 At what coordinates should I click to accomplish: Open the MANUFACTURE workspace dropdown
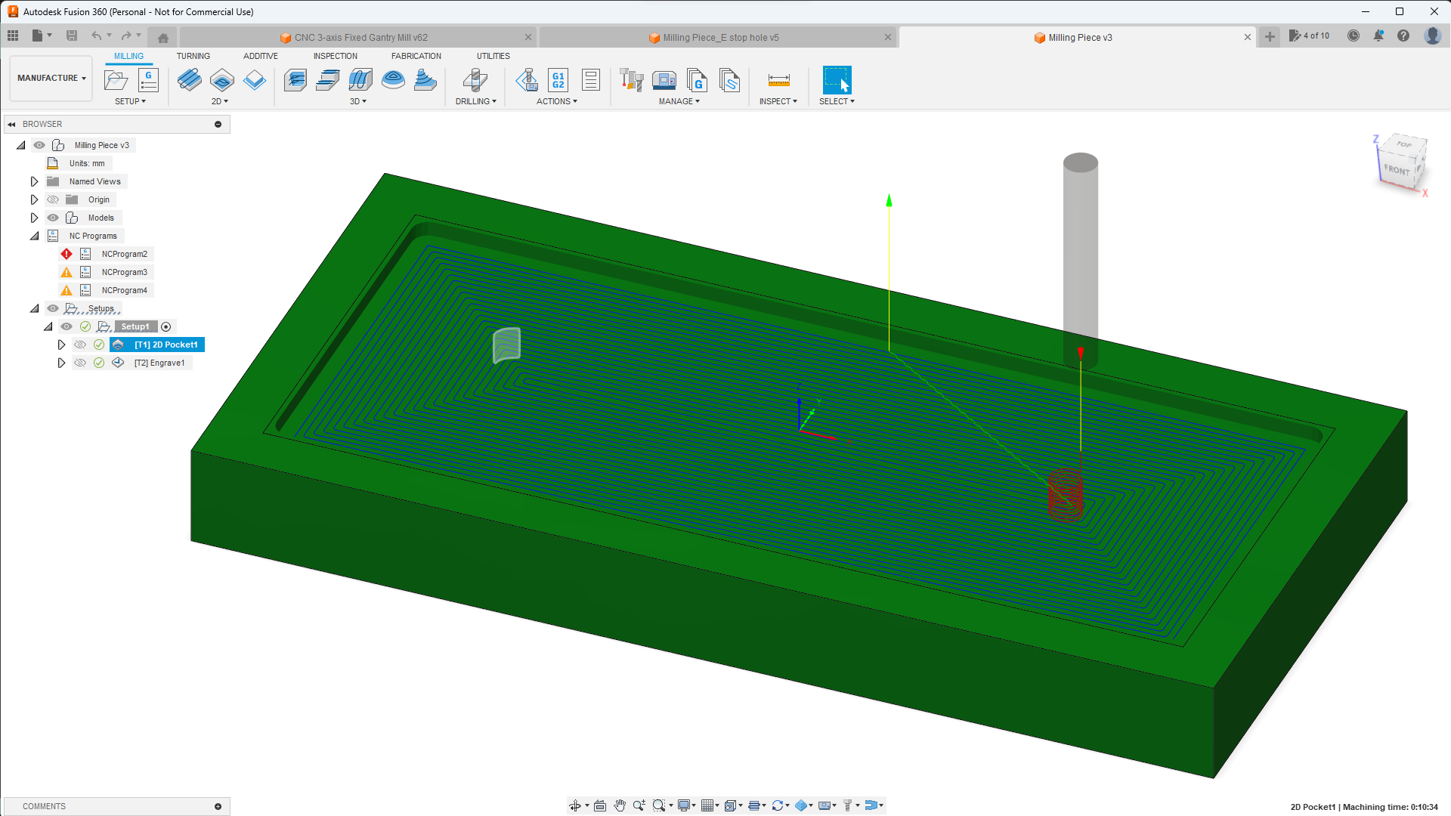point(51,78)
